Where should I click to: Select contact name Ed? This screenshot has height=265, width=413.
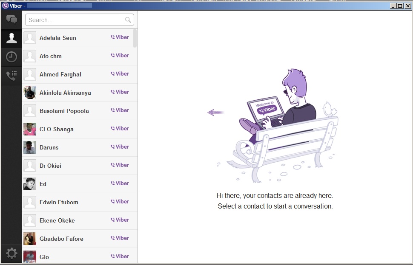coord(43,184)
